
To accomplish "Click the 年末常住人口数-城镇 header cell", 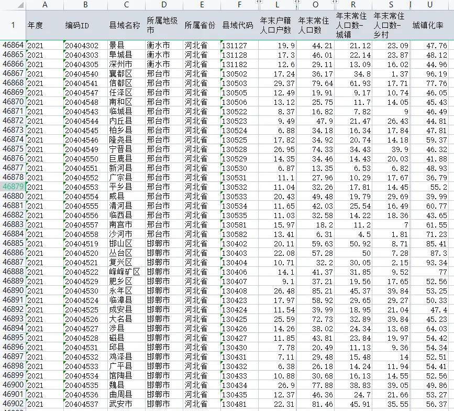I will 353,25.
